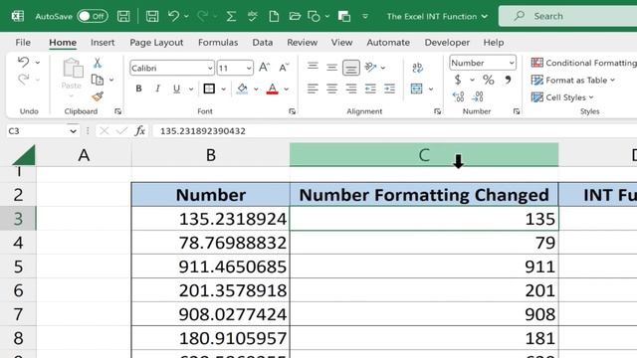Click the Percent Style icon
The height and width of the screenshot is (358, 637).
[489, 80]
